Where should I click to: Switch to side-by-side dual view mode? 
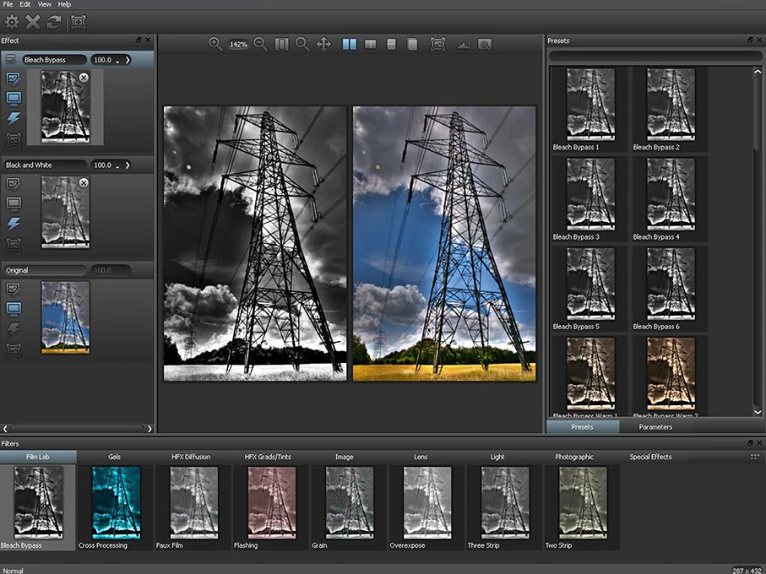(349, 44)
